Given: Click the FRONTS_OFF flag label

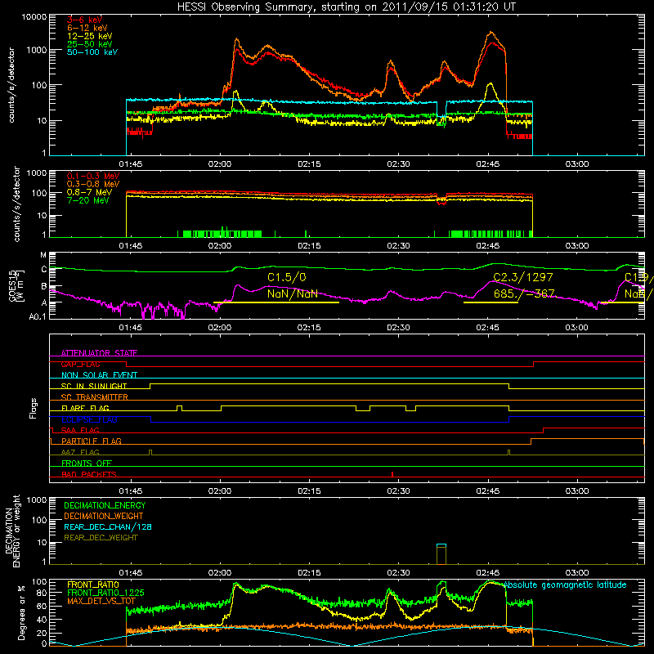Looking at the screenshot, I should click(87, 463).
